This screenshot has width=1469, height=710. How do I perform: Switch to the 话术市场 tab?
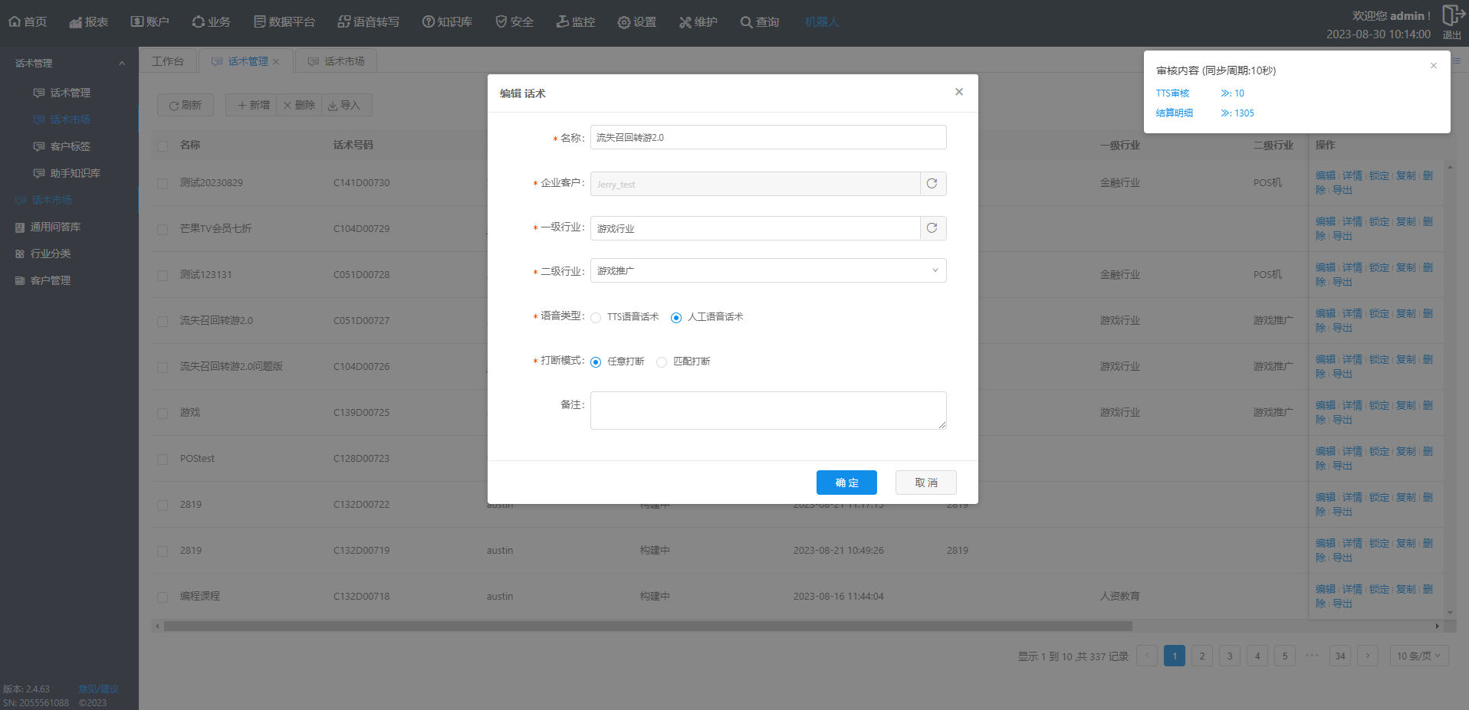point(337,61)
